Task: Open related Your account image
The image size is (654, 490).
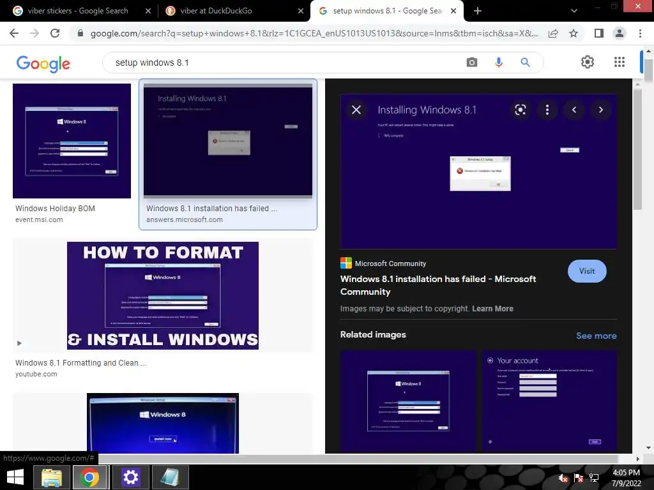Action: click(549, 402)
